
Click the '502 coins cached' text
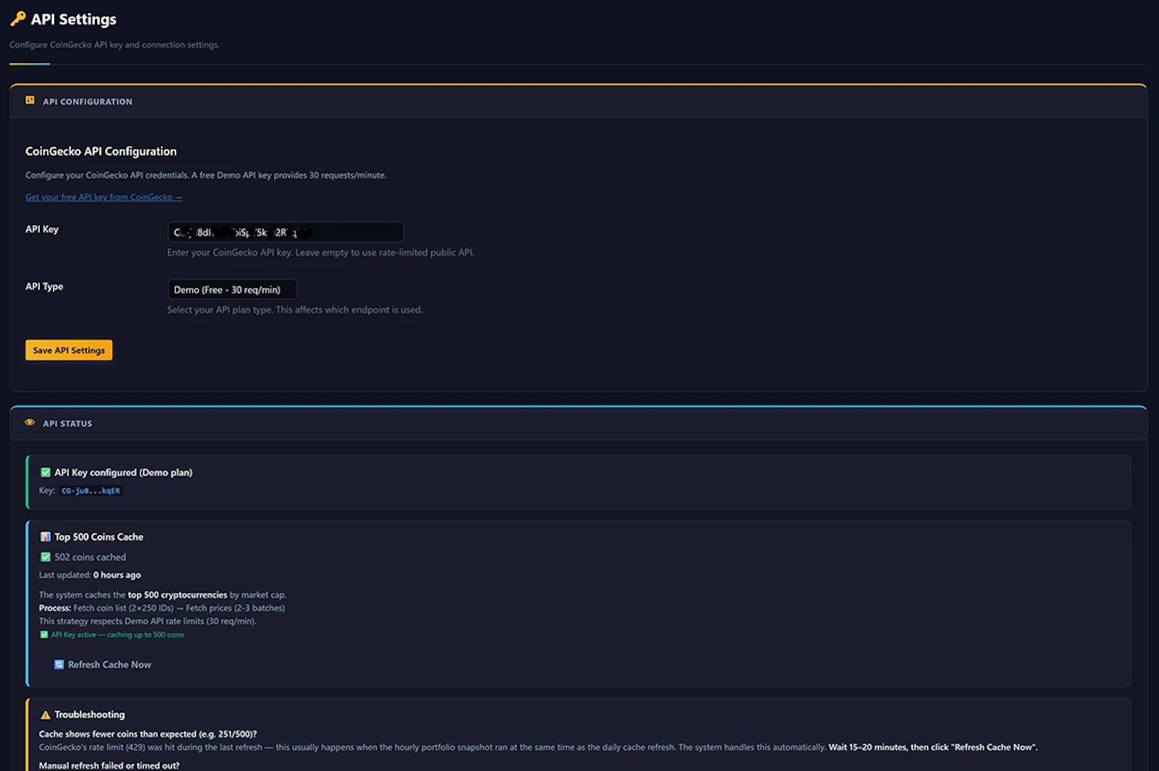91,557
